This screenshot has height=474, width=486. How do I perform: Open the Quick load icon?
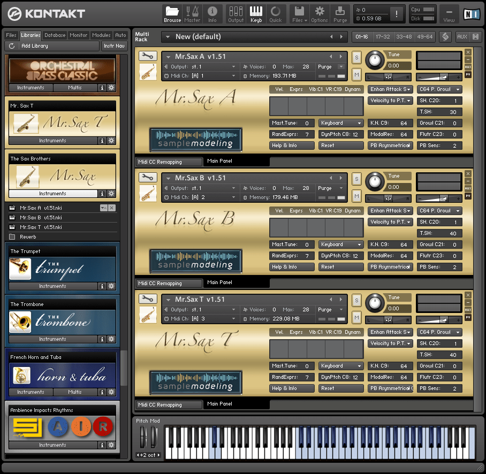pos(276,14)
